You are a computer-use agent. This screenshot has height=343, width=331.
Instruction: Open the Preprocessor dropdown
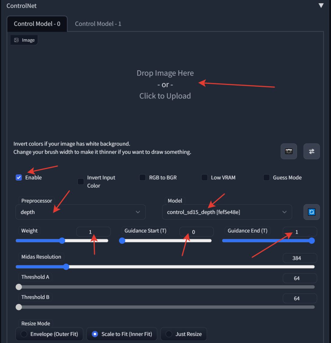pos(80,212)
